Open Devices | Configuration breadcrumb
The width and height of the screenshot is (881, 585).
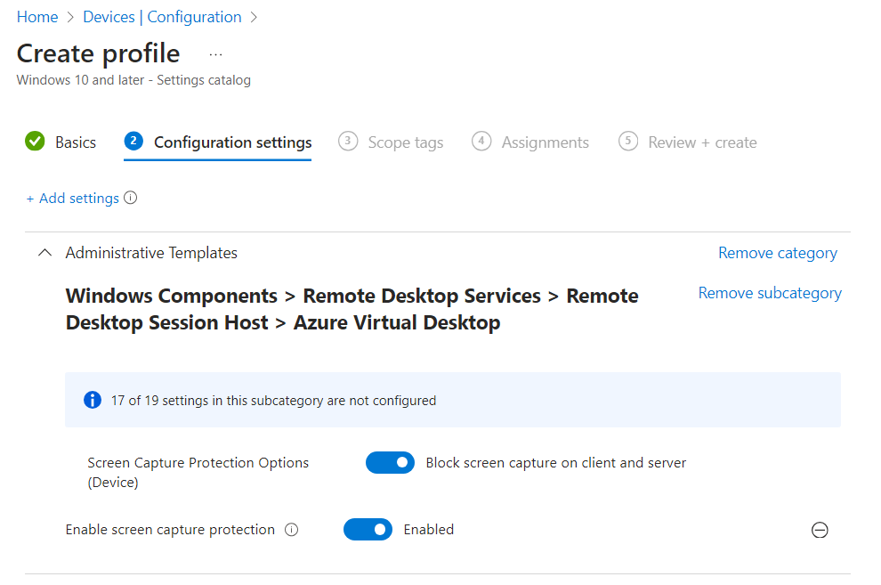pos(162,17)
